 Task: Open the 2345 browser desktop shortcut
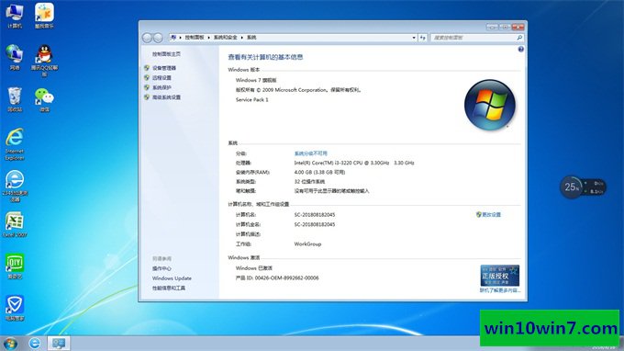click(x=15, y=186)
